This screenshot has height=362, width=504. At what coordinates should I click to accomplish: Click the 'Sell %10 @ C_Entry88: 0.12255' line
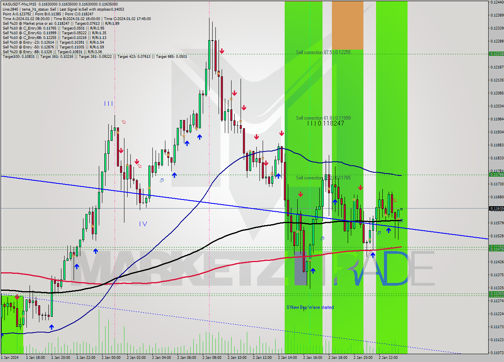pos(54,37)
